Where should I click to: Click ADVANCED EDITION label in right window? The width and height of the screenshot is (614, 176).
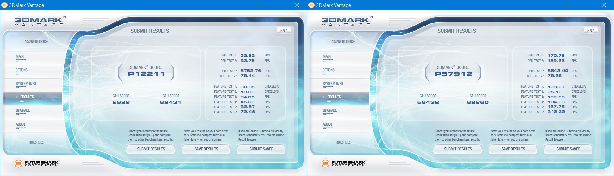click(x=343, y=42)
